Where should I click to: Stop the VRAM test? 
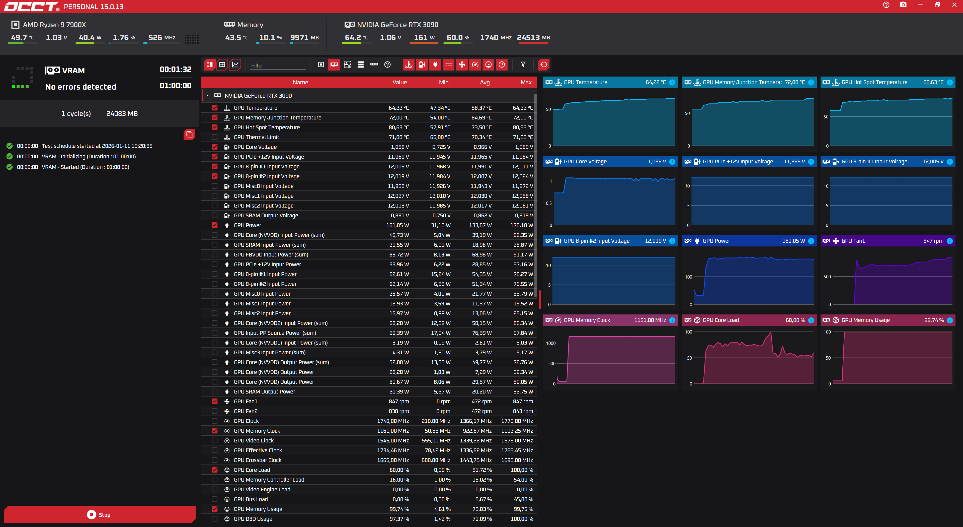100,515
